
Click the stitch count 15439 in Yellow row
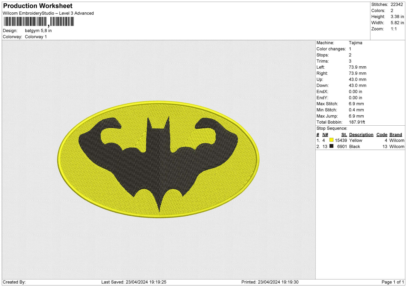coord(341,141)
